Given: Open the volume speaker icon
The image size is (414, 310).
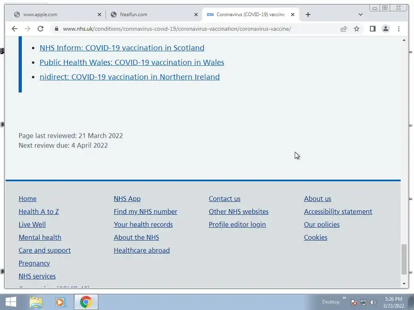Looking at the screenshot, I should (373, 302).
